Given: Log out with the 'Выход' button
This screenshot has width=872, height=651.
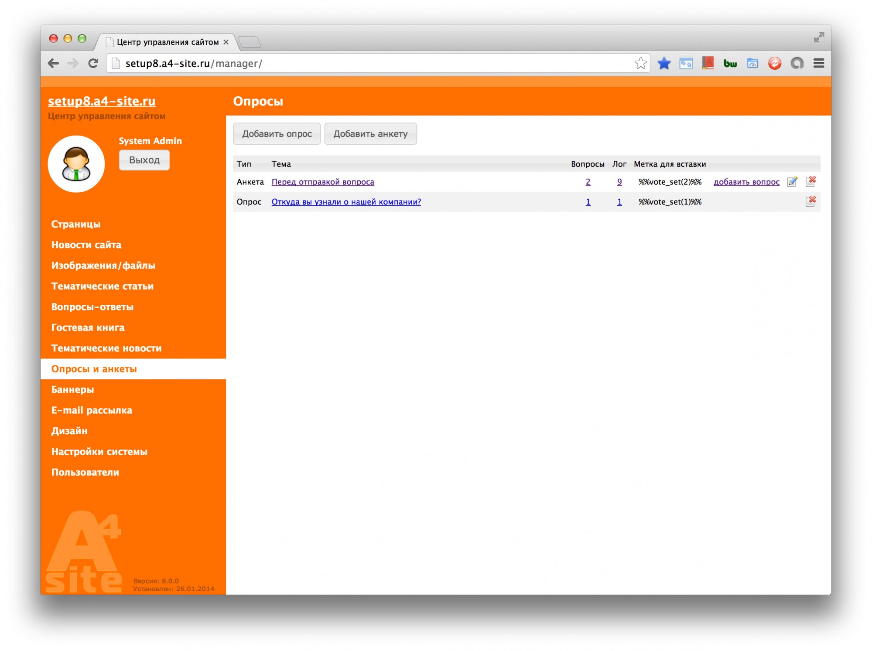Looking at the screenshot, I should [144, 160].
